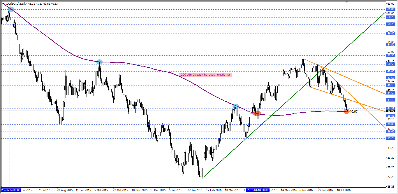The height and width of the screenshot is (194, 398).
Task: Click the 200 günlük basit hareketli ortalama label
Action: coord(205,75)
